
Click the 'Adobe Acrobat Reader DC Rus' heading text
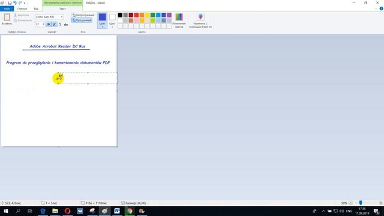pos(58,46)
